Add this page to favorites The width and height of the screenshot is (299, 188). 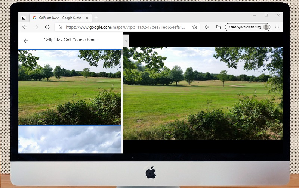point(194,27)
